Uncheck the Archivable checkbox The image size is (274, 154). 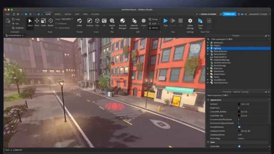tap(239, 146)
